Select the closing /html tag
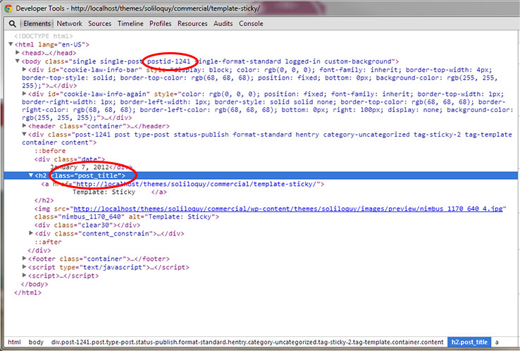This screenshot has width=520, height=351. (x=28, y=292)
